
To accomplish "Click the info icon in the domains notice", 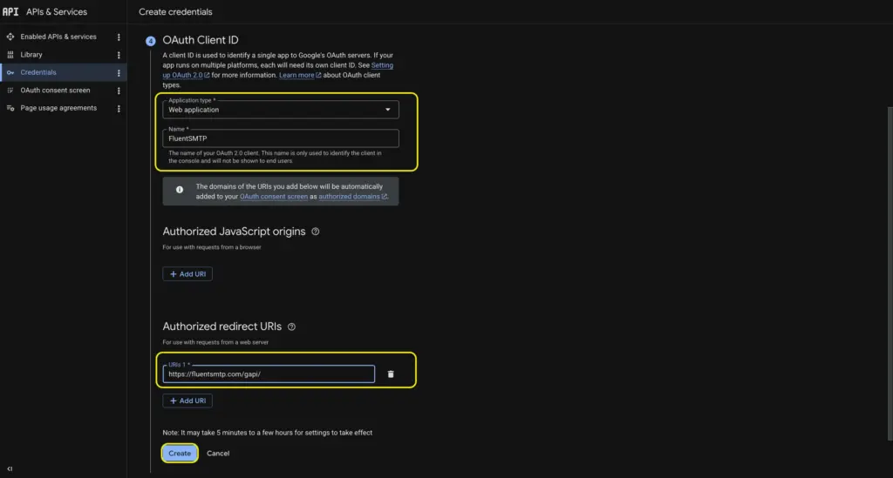I will coord(180,190).
